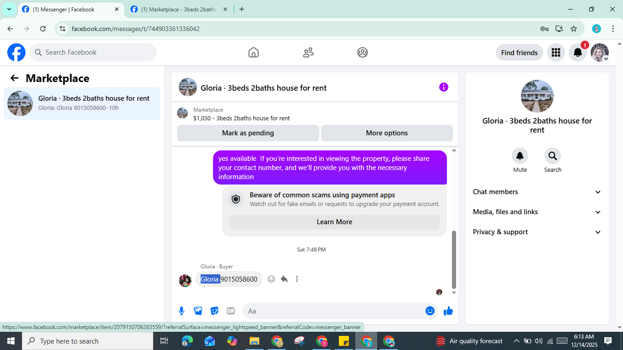Open account profile picture menu
623x350 pixels.
(600, 52)
